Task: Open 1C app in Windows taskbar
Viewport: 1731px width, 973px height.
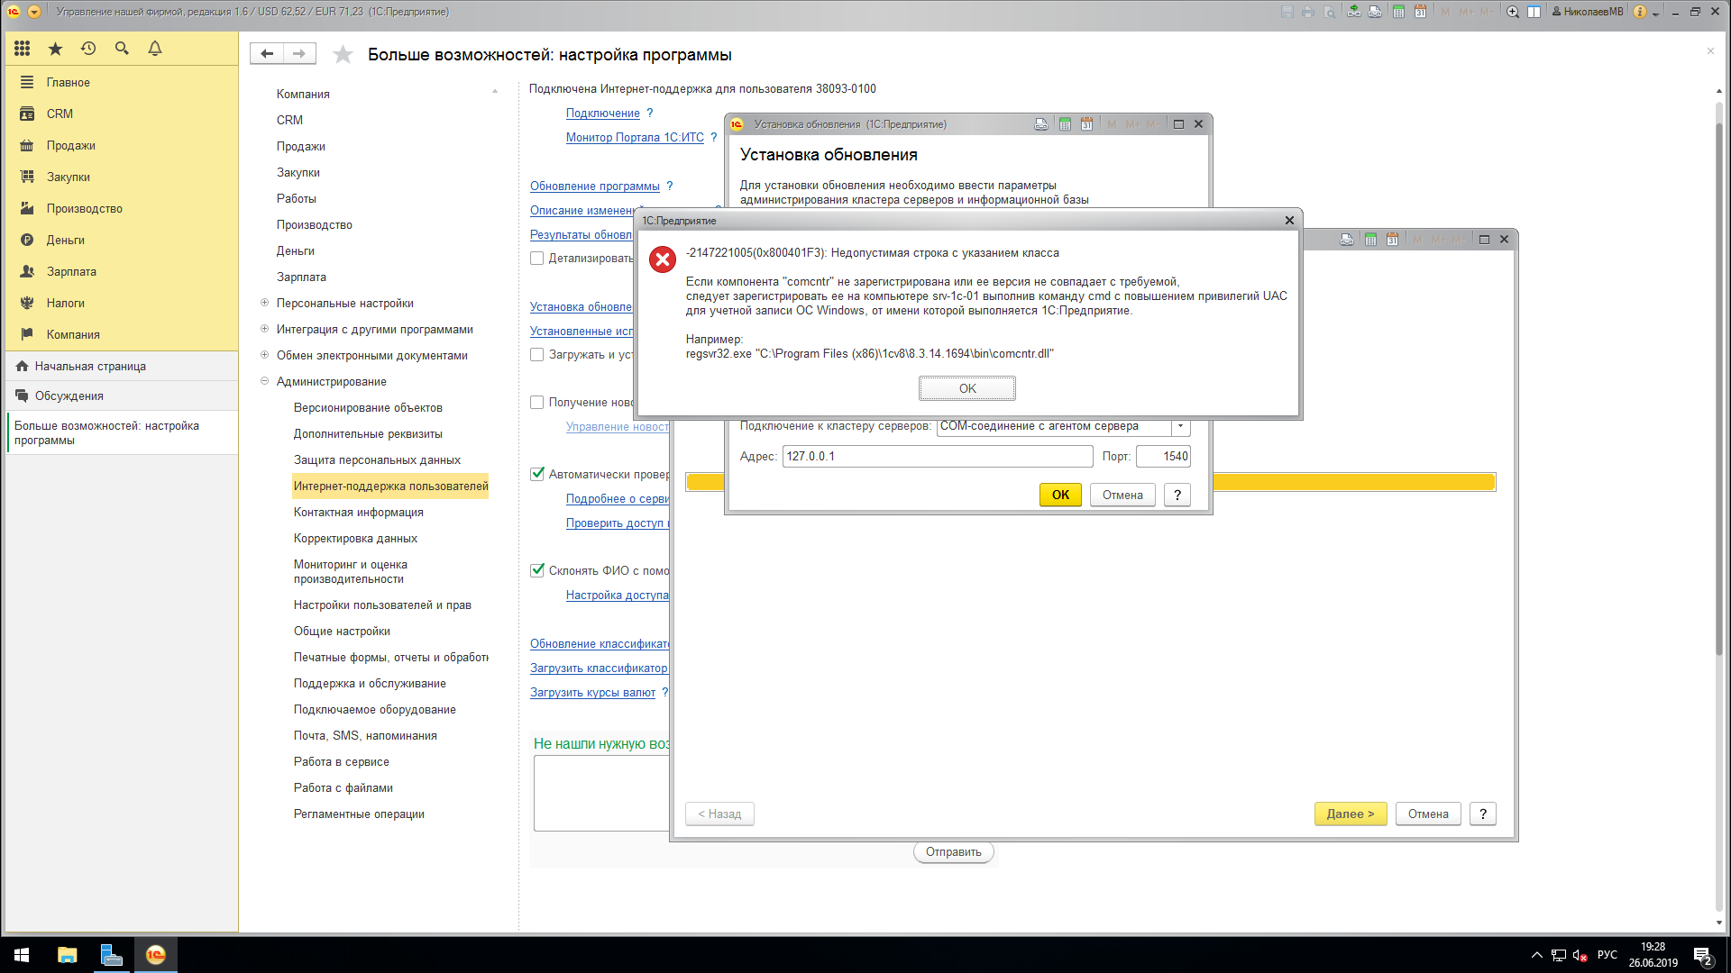Action: (x=155, y=955)
